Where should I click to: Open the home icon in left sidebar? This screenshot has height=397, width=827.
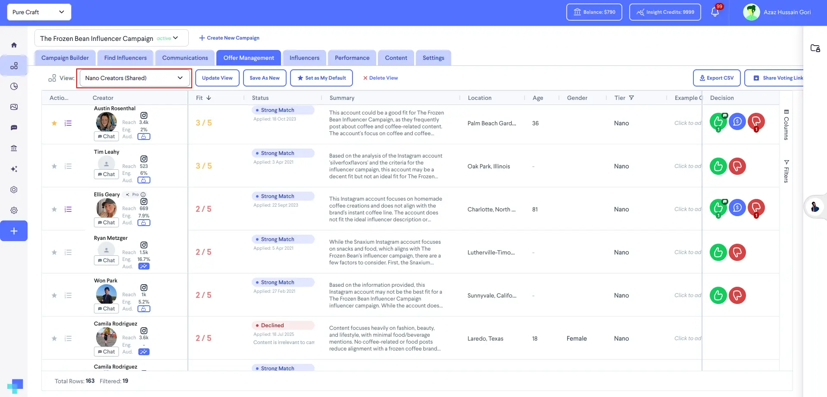(x=14, y=45)
